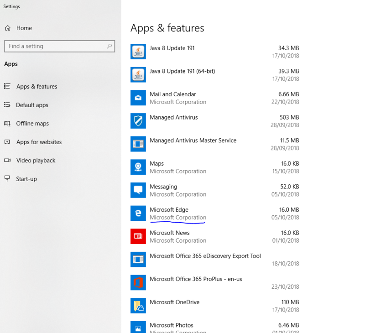Click the Mail and Calendar envelope icon

click(138, 98)
